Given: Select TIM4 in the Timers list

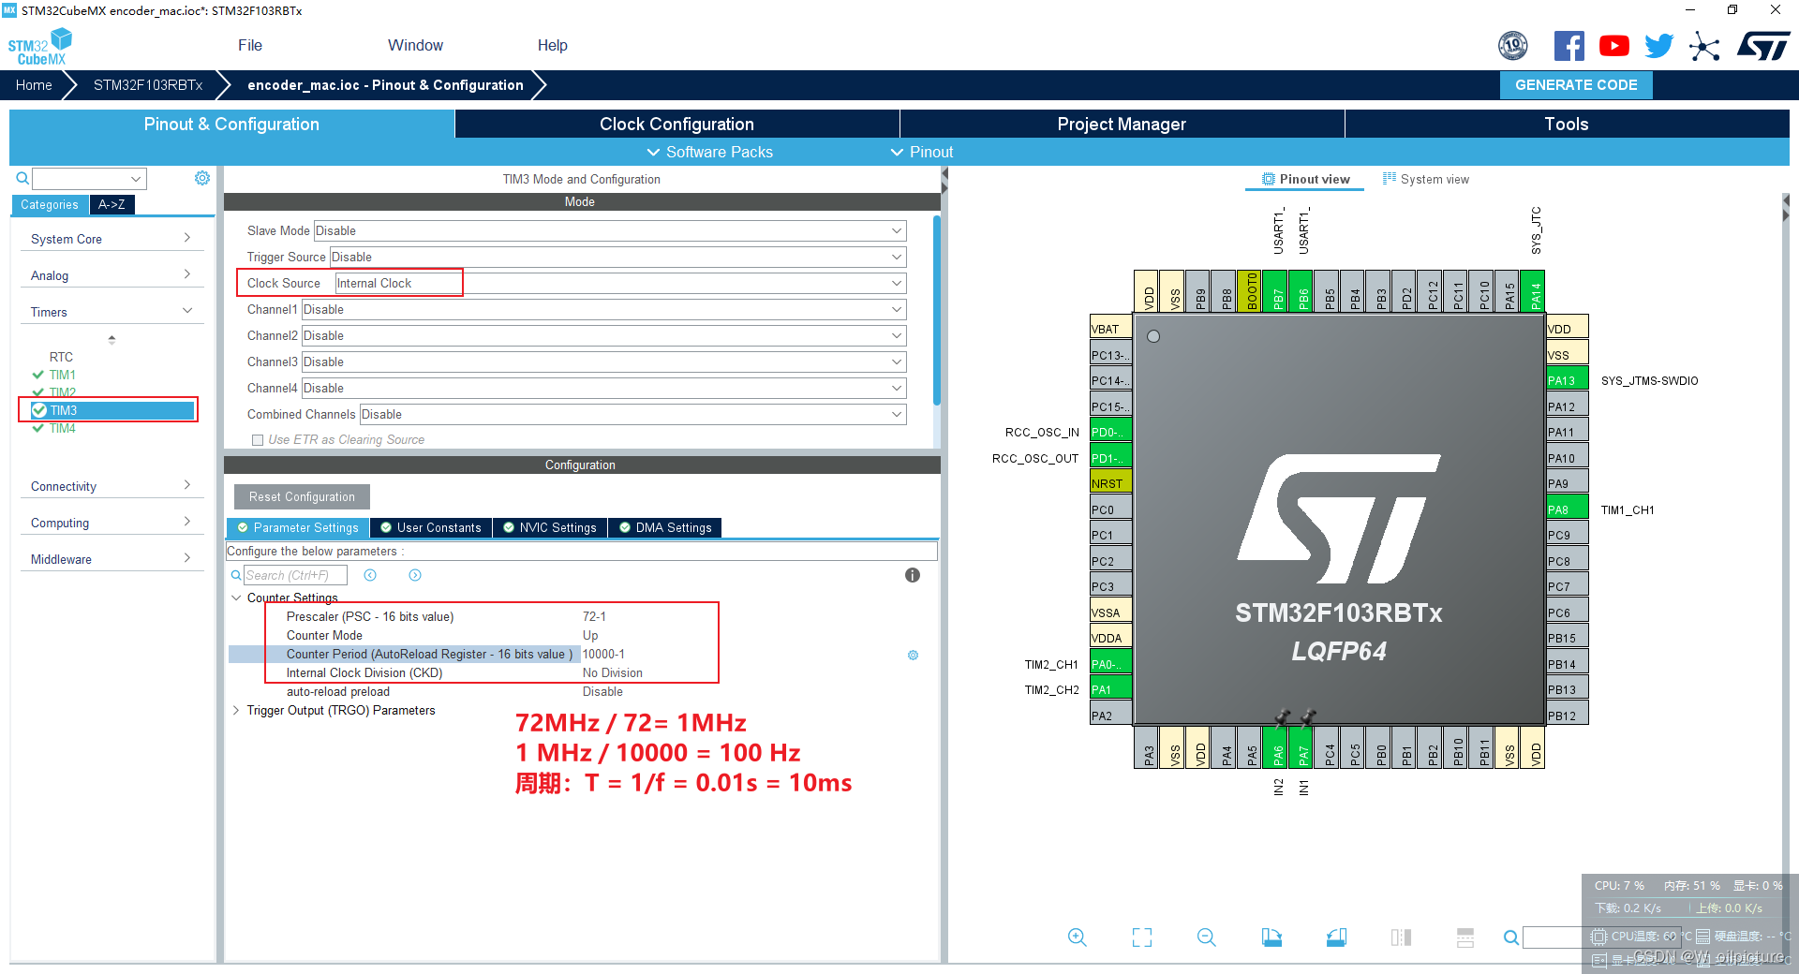Looking at the screenshot, I should (63, 428).
